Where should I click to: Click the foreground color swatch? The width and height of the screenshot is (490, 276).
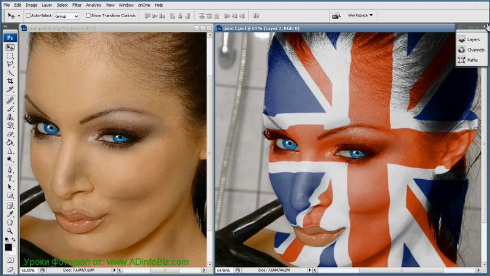pos(9,247)
